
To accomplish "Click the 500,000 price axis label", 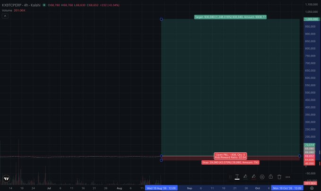I will (310, 92).
